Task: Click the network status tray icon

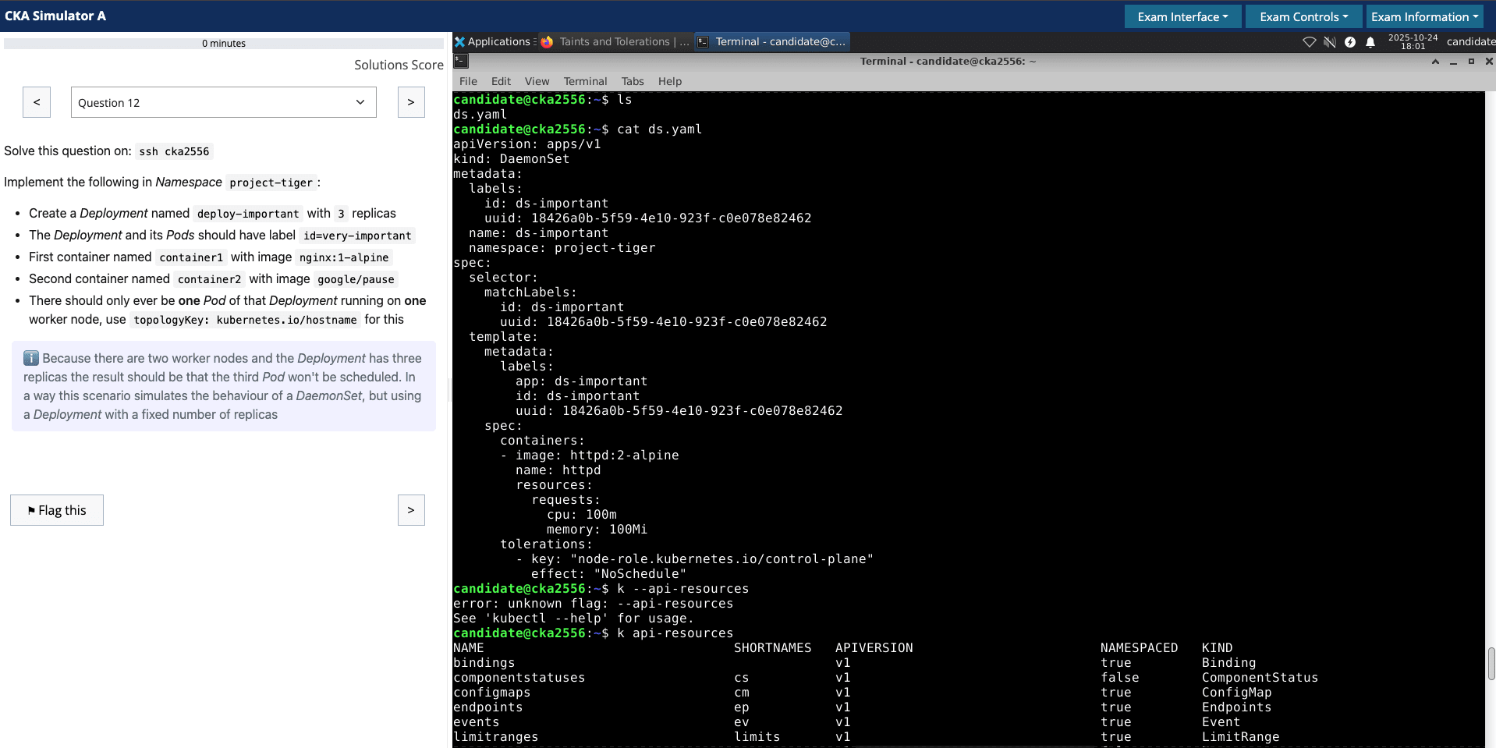Action: tap(1310, 42)
